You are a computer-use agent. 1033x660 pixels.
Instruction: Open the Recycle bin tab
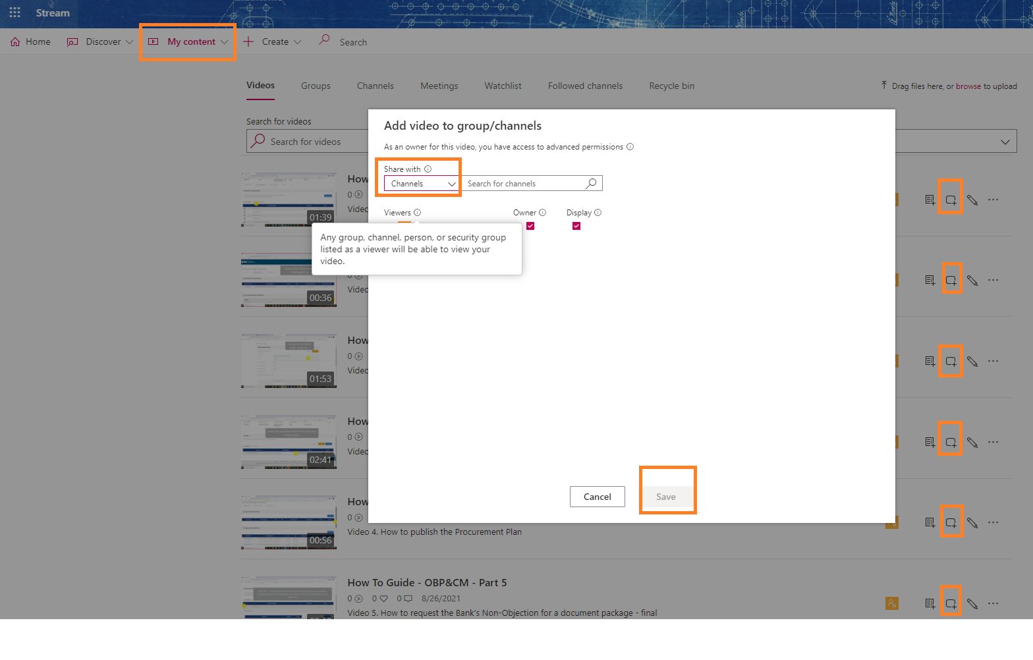coord(672,86)
